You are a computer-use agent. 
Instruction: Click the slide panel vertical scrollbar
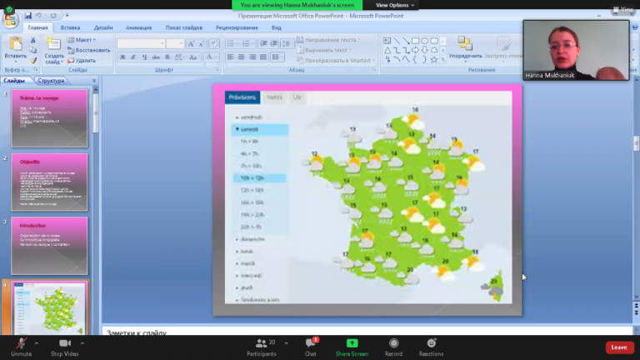[96, 112]
